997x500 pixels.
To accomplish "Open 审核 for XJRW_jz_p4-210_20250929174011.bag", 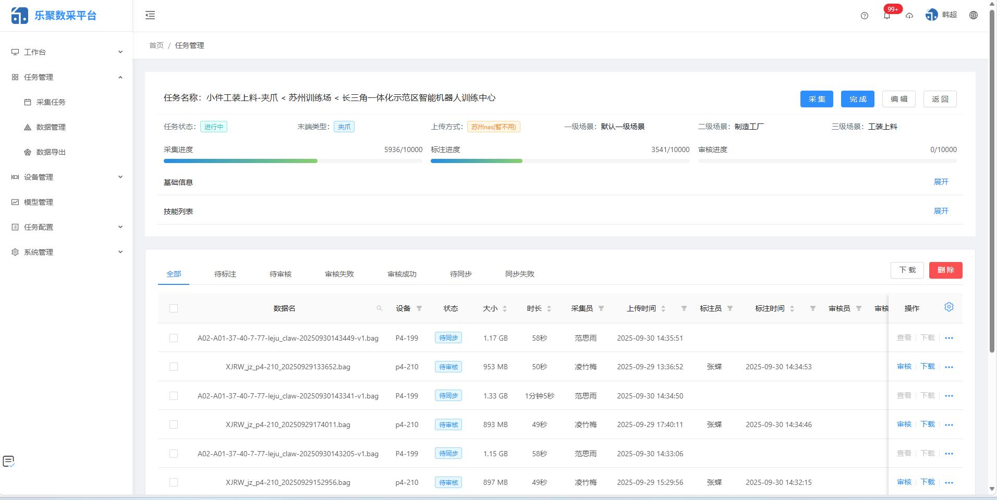I will (x=904, y=424).
